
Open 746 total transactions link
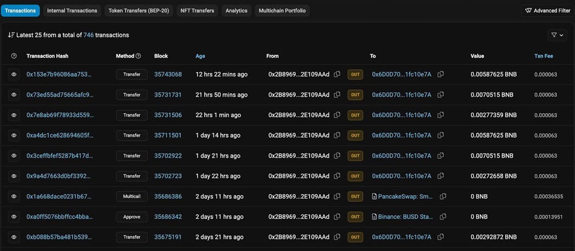tap(88, 35)
